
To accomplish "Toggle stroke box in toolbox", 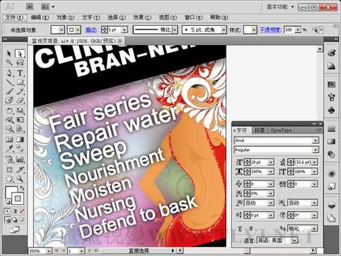I will coord(18,199).
